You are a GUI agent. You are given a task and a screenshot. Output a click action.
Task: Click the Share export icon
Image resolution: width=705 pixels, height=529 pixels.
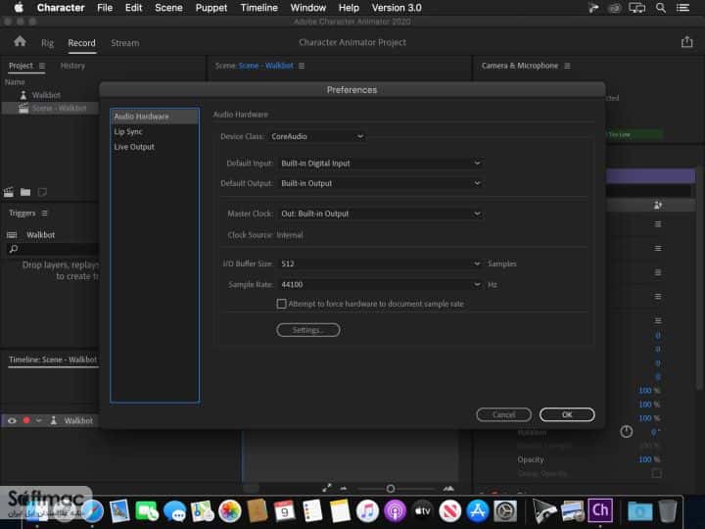click(x=686, y=42)
